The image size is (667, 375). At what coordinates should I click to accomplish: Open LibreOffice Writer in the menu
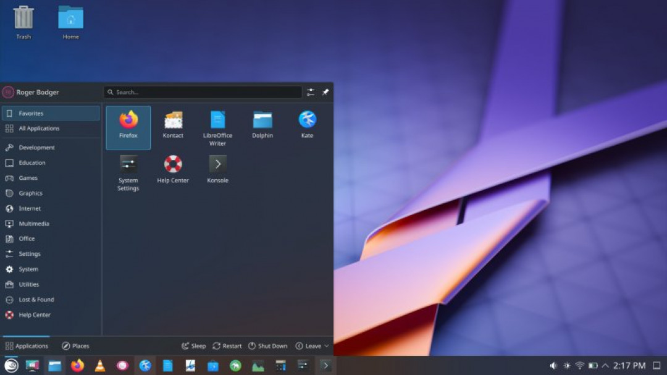(x=217, y=128)
